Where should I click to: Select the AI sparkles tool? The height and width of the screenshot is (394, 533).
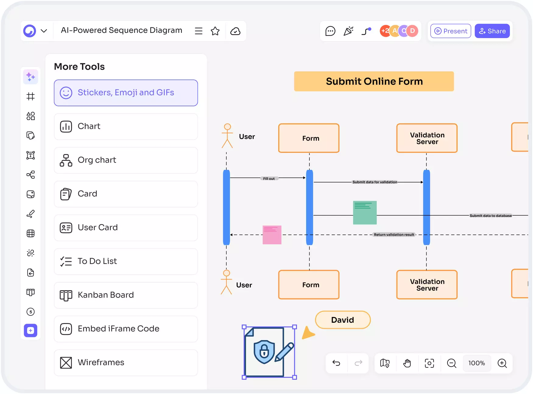(30, 77)
